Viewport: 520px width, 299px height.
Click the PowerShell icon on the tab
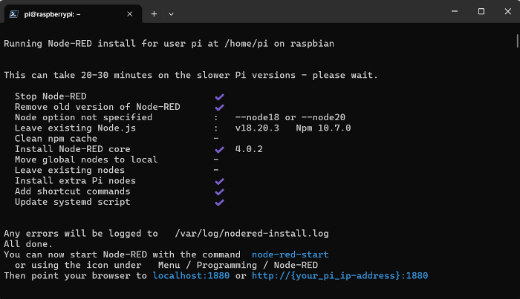click(x=13, y=14)
